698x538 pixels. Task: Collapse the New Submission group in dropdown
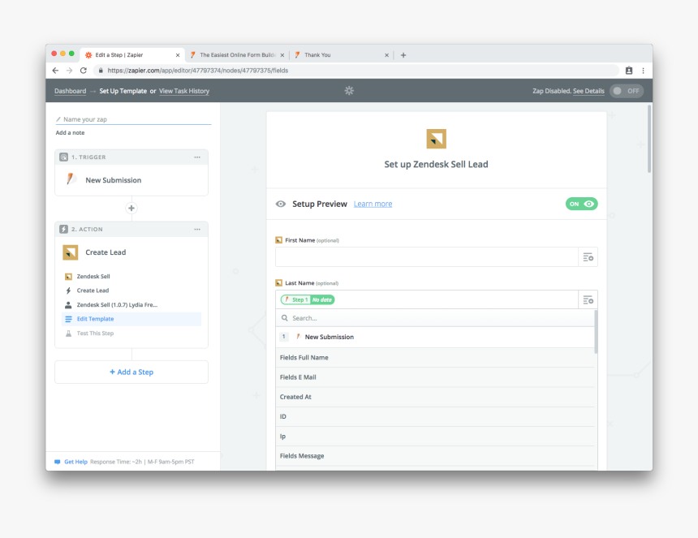tap(435, 337)
